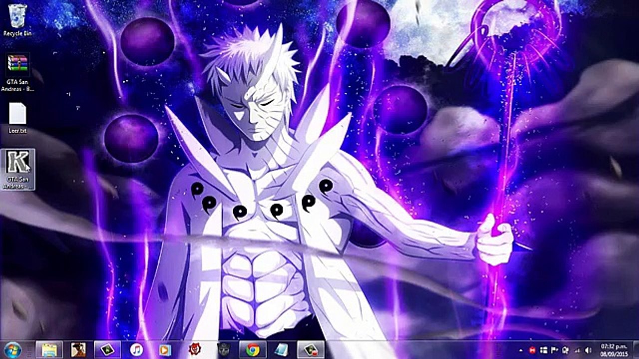Select the Leer.txt file on desktop
Screen dimensions: 639x359
[17, 119]
